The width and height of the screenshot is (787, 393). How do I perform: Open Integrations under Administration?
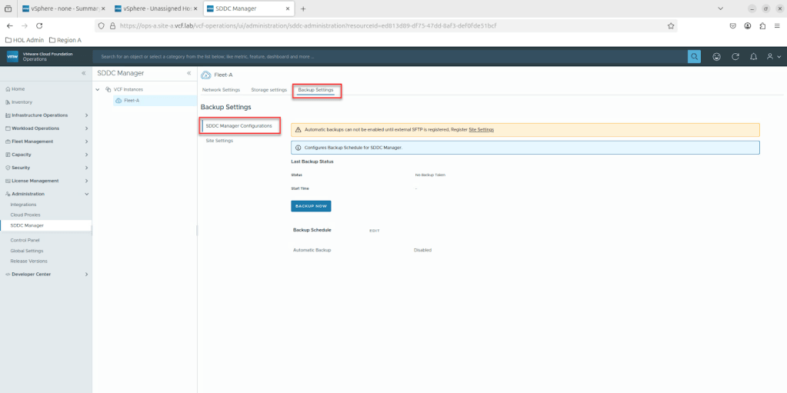click(24, 205)
